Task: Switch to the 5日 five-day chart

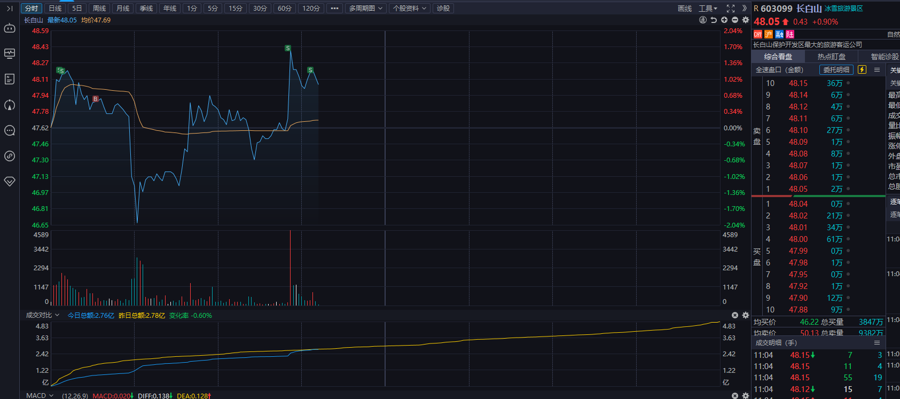Action: pyautogui.click(x=77, y=9)
